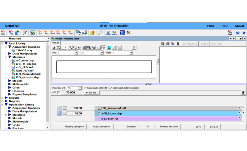
Task: Zoom in on the results graph
Action: [70, 47]
